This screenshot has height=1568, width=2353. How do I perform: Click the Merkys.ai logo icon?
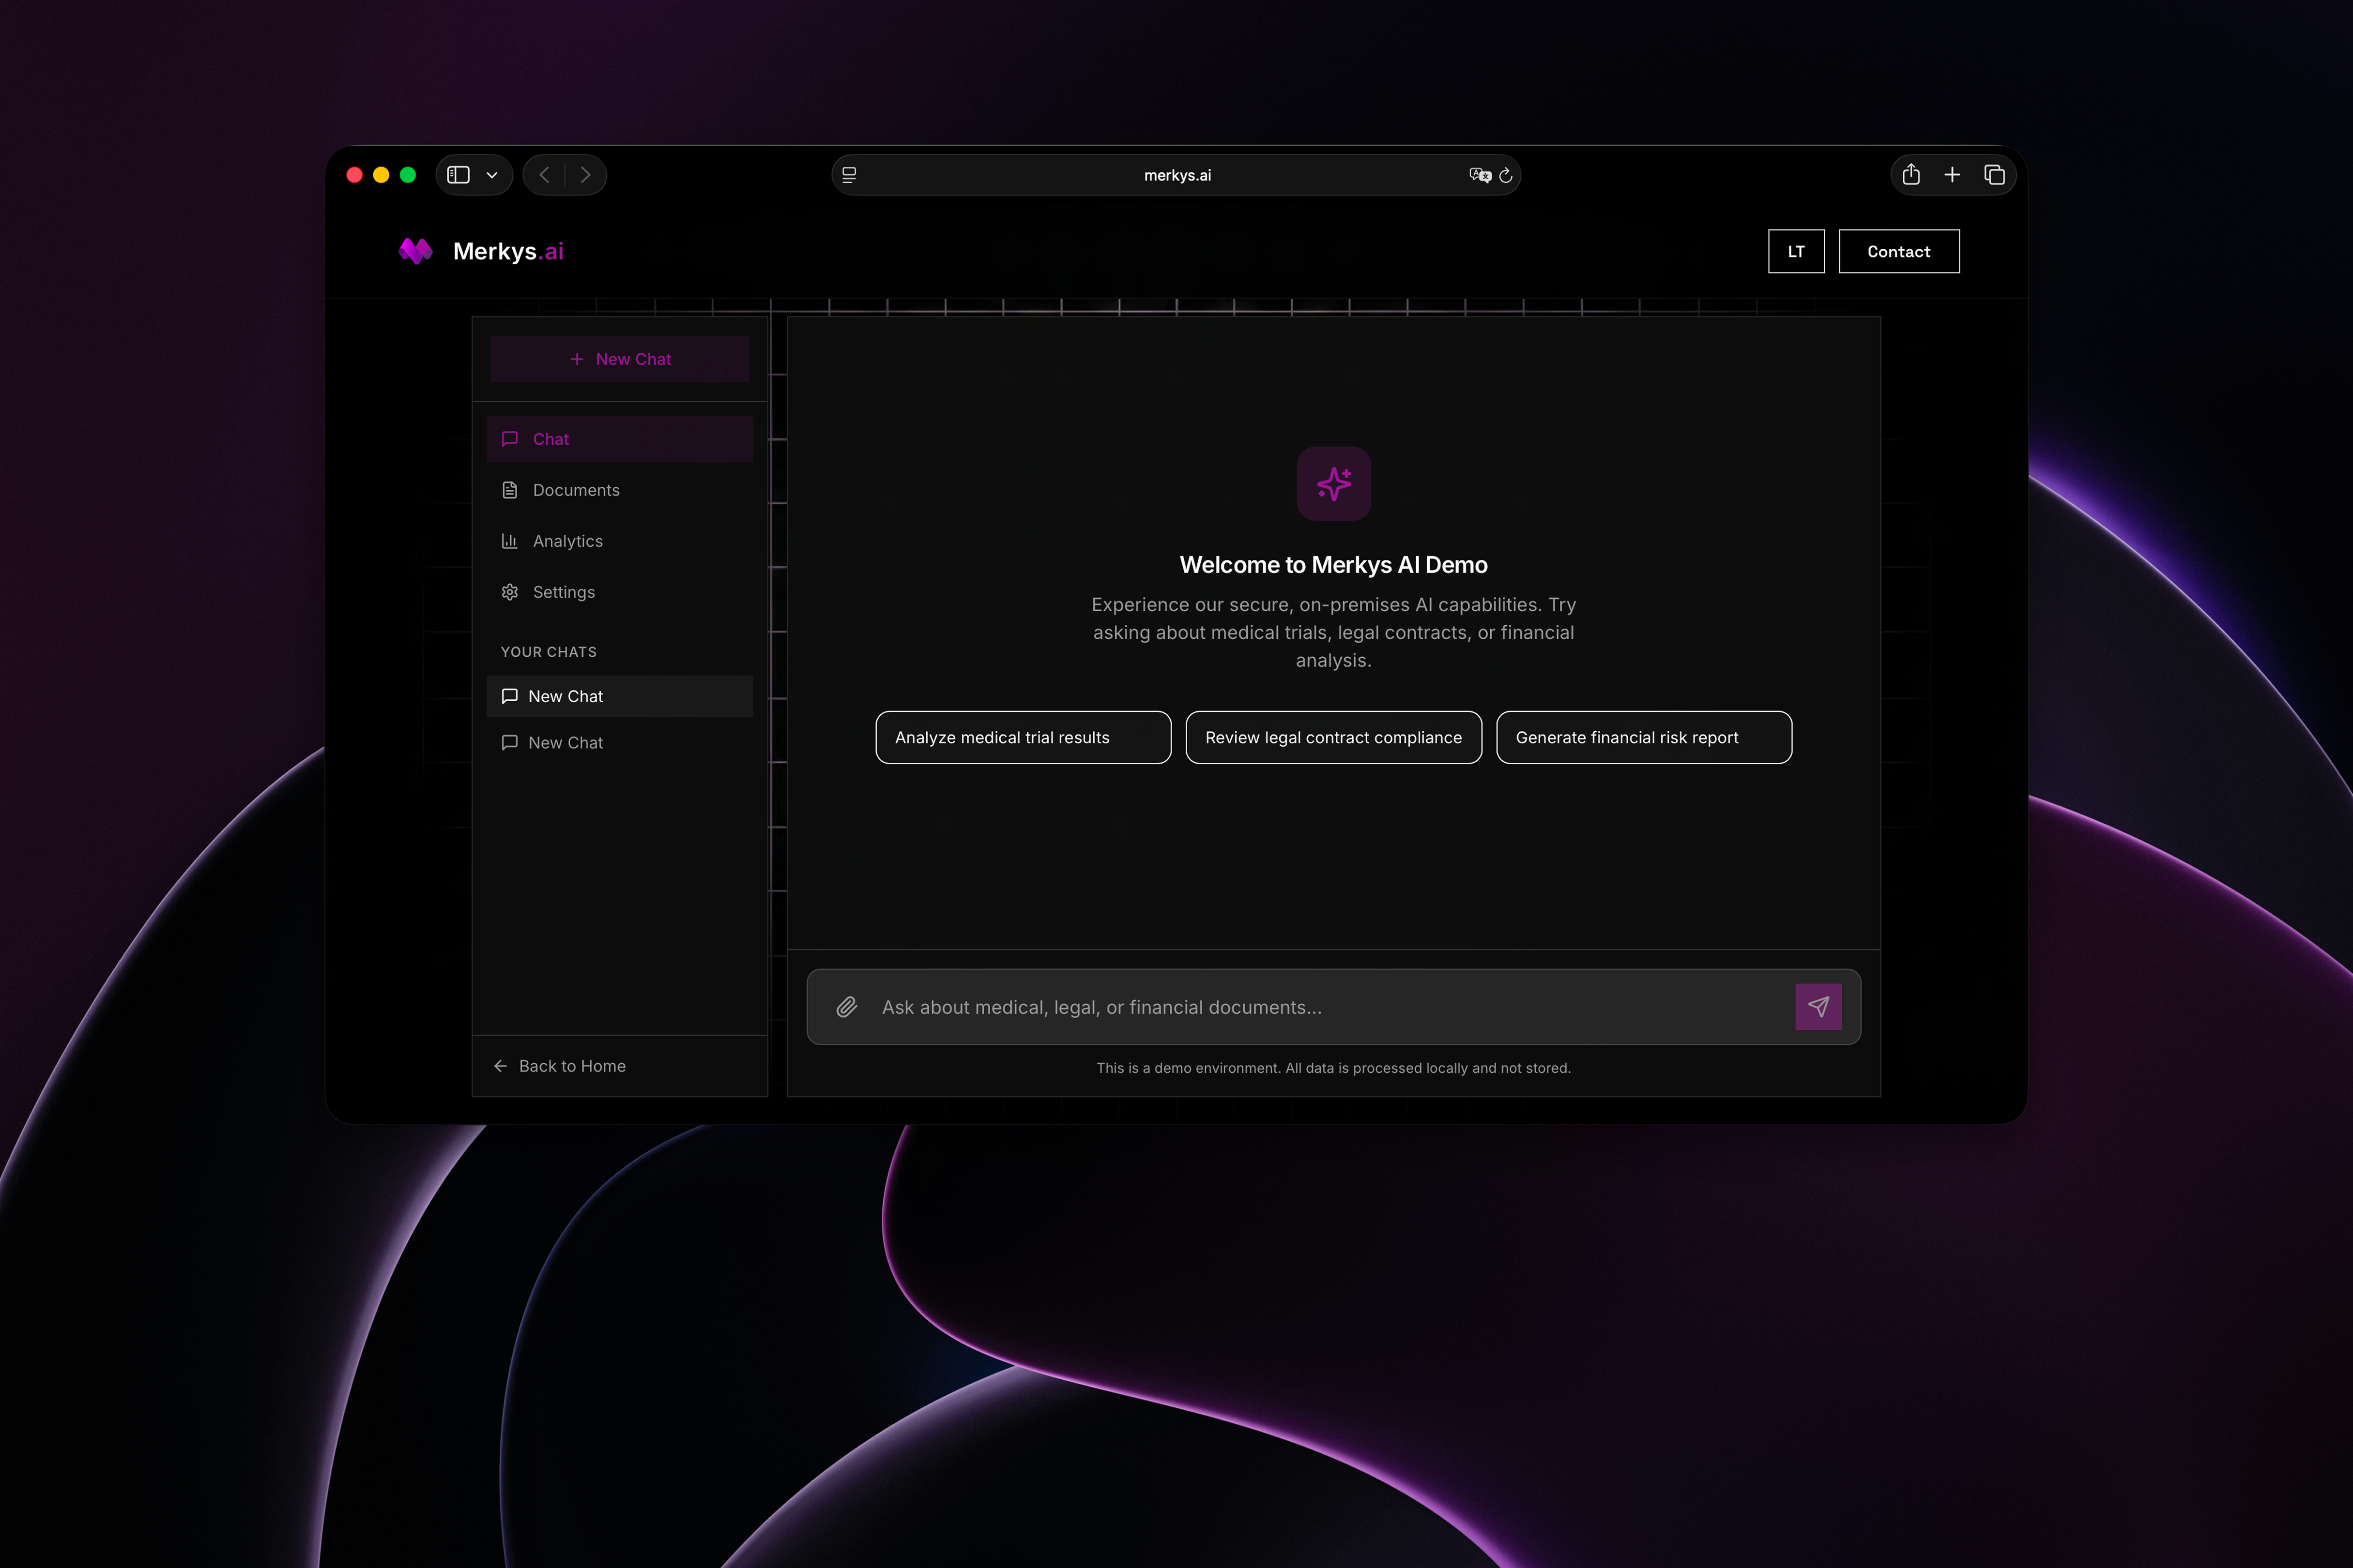coord(415,251)
